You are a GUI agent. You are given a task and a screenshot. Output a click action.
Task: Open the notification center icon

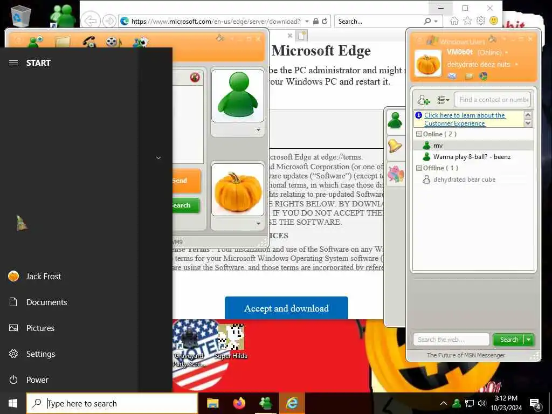(535, 403)
